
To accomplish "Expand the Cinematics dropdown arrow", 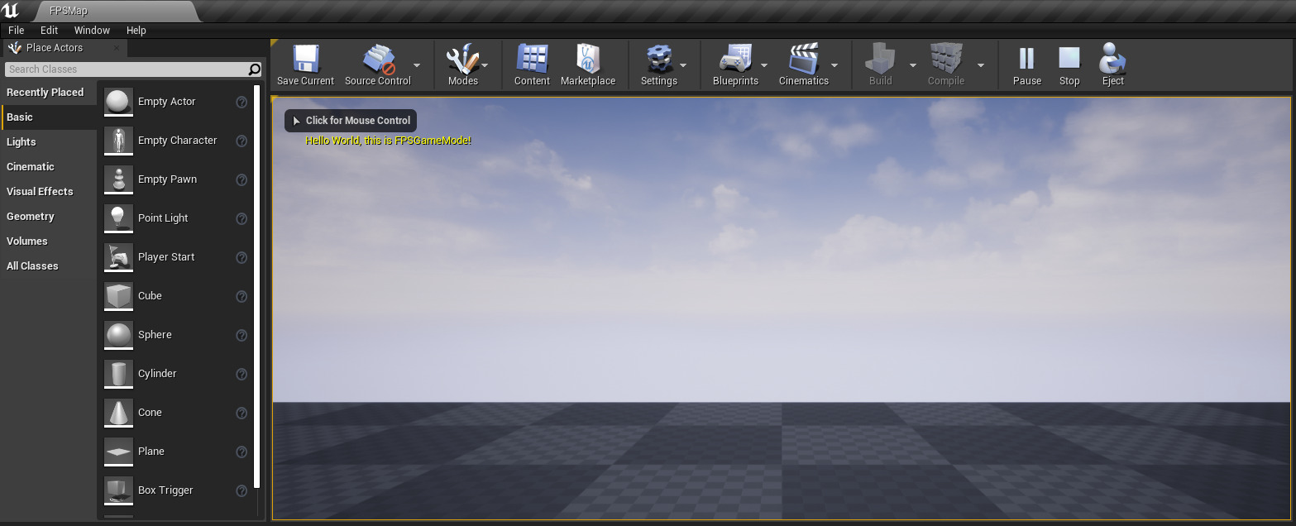I will [x=835, y=65].
